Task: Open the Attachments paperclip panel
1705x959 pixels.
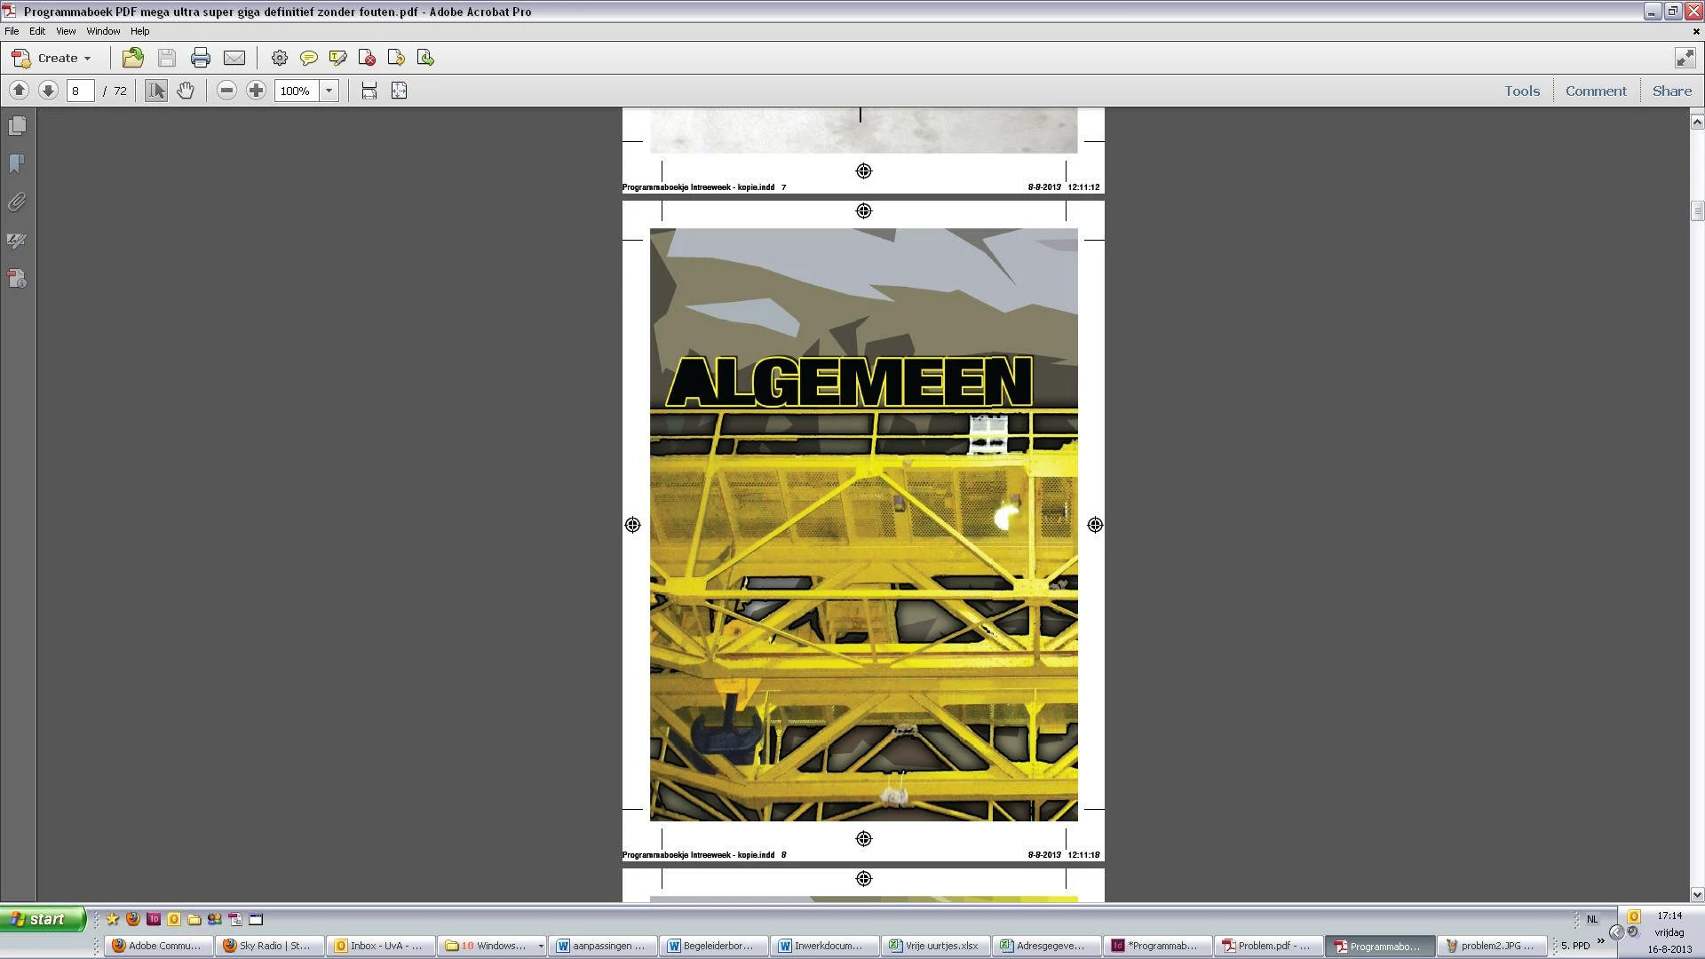Action: click(17, 202)
